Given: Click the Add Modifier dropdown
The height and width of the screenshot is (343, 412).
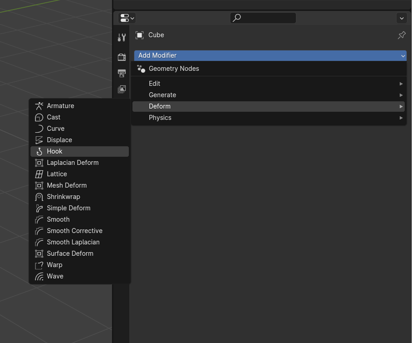Looking at the screenshot, I should pyautogui.click(x=270, y=55).
